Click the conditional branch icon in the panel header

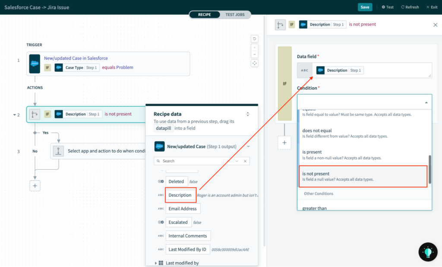coord(280,25)
